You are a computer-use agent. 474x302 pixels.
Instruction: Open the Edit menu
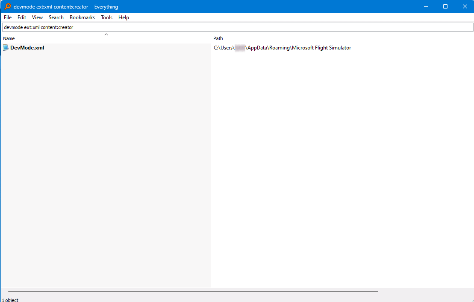click(22, 17)
